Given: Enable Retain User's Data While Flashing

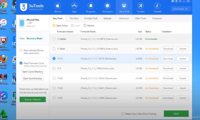Looking at the screenshot, I should [x=123, y=114].
